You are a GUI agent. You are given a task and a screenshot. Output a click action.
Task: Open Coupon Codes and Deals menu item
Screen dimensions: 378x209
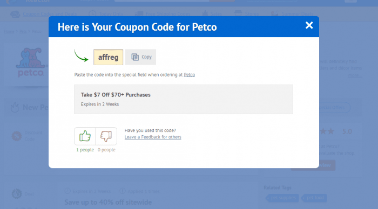[50, 14]
